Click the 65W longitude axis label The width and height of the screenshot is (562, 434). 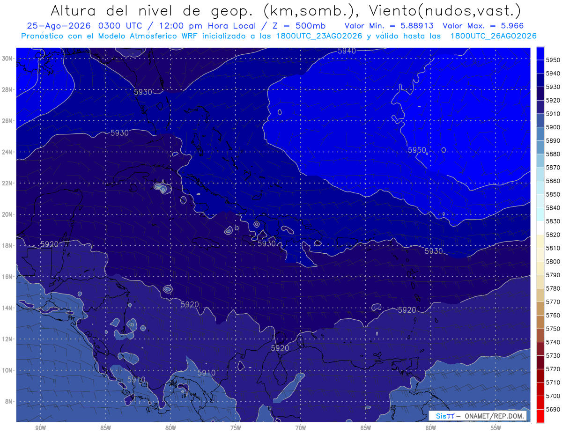[366, 428]
